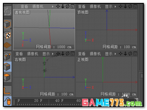Open 摄像机 menu in right view panel
This screenshot has width=147, height=110.
click(x=32, y=54)
